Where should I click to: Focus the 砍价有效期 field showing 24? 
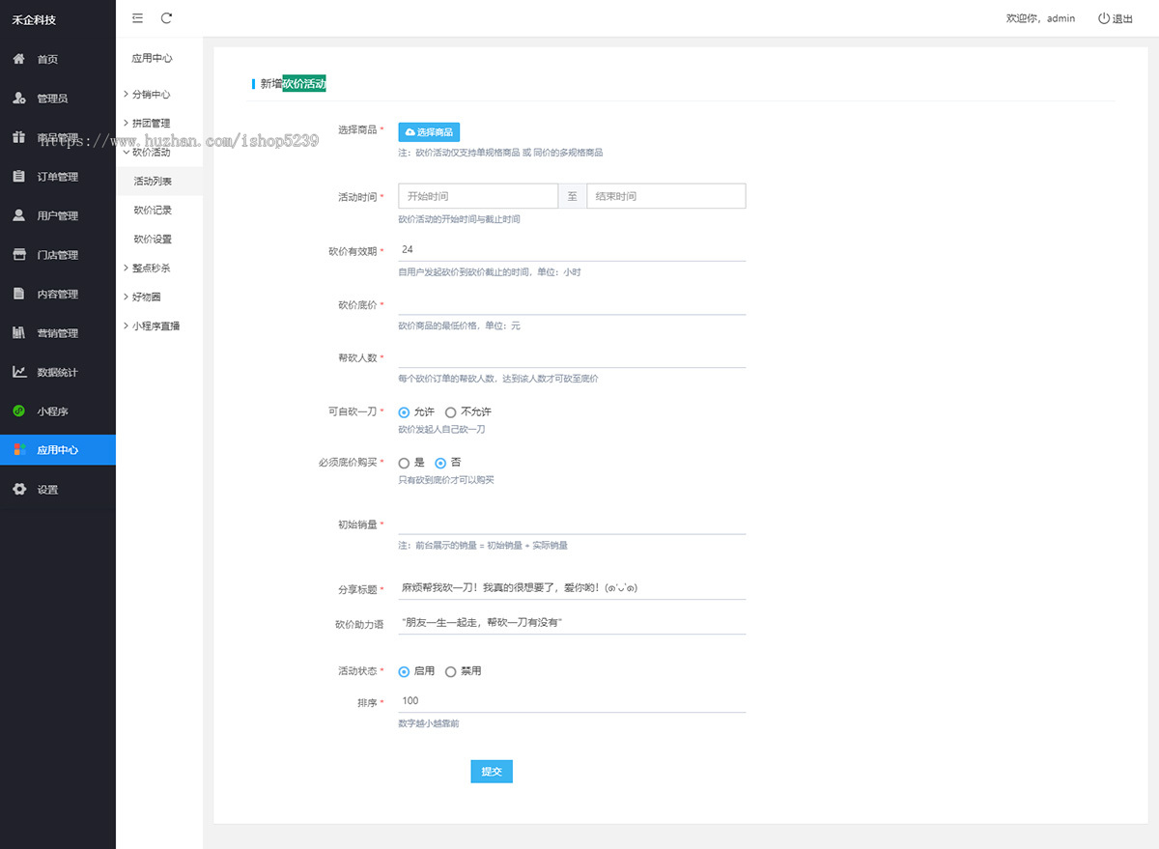[572, 249]
